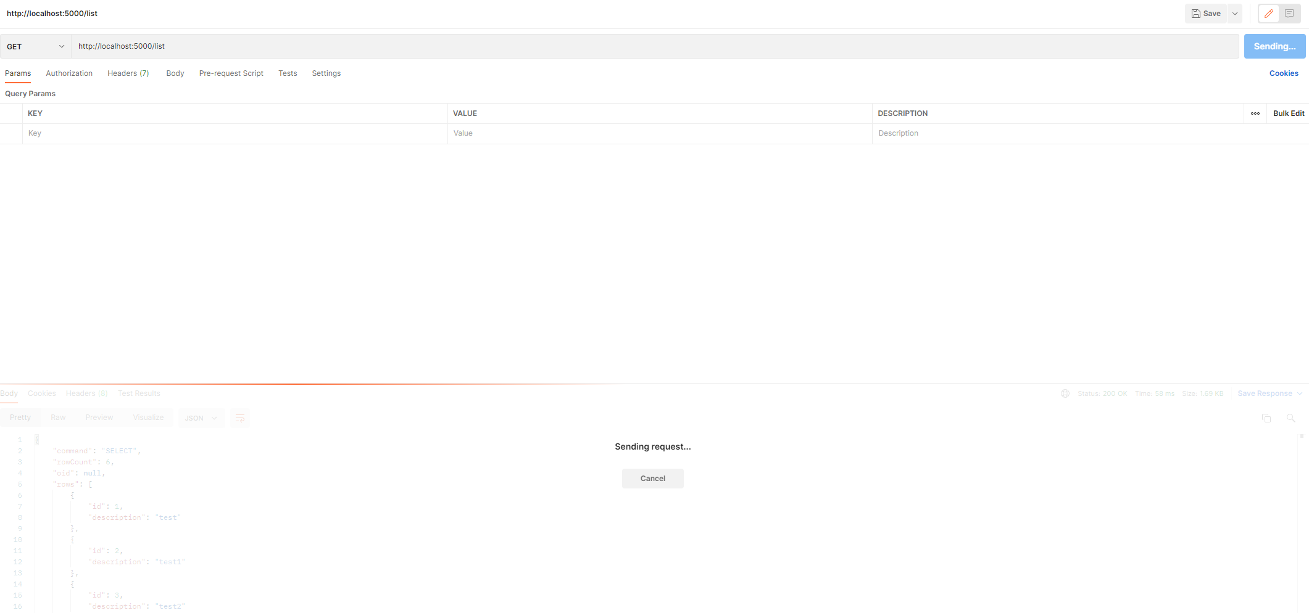Click the Status: 200 OK text
This screenshot has width=1309, height=613.
pos(1102,393)
